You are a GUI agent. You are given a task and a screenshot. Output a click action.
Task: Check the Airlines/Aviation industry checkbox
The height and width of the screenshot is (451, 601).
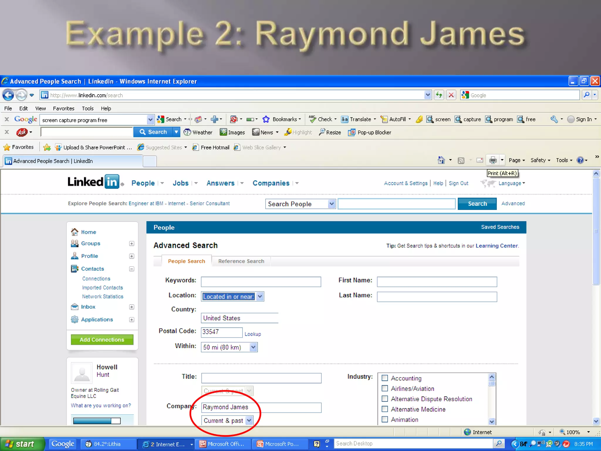385,388
